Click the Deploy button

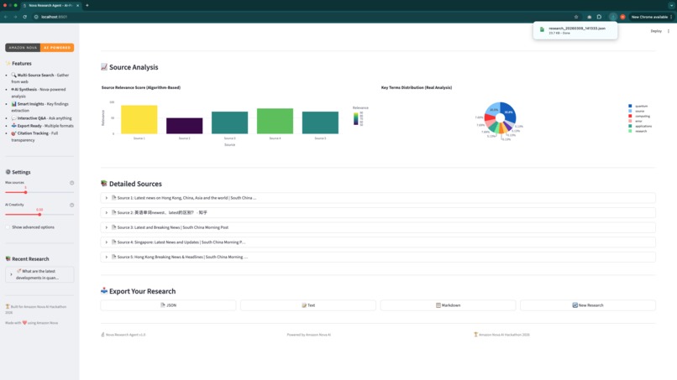pos(656,31)
